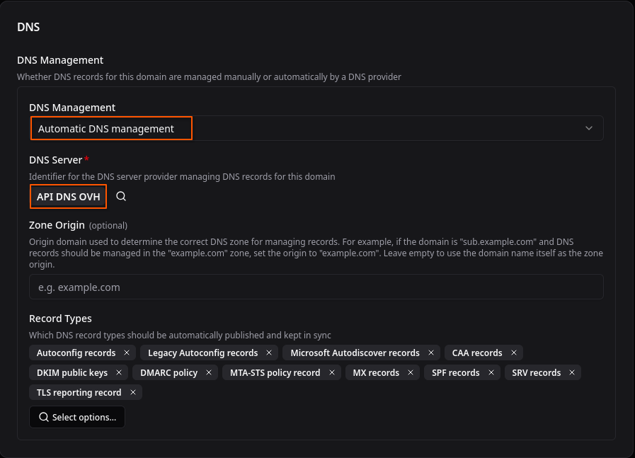Open the DNS Management dropdown
The image size is (635, 458).
click(316, 129)
